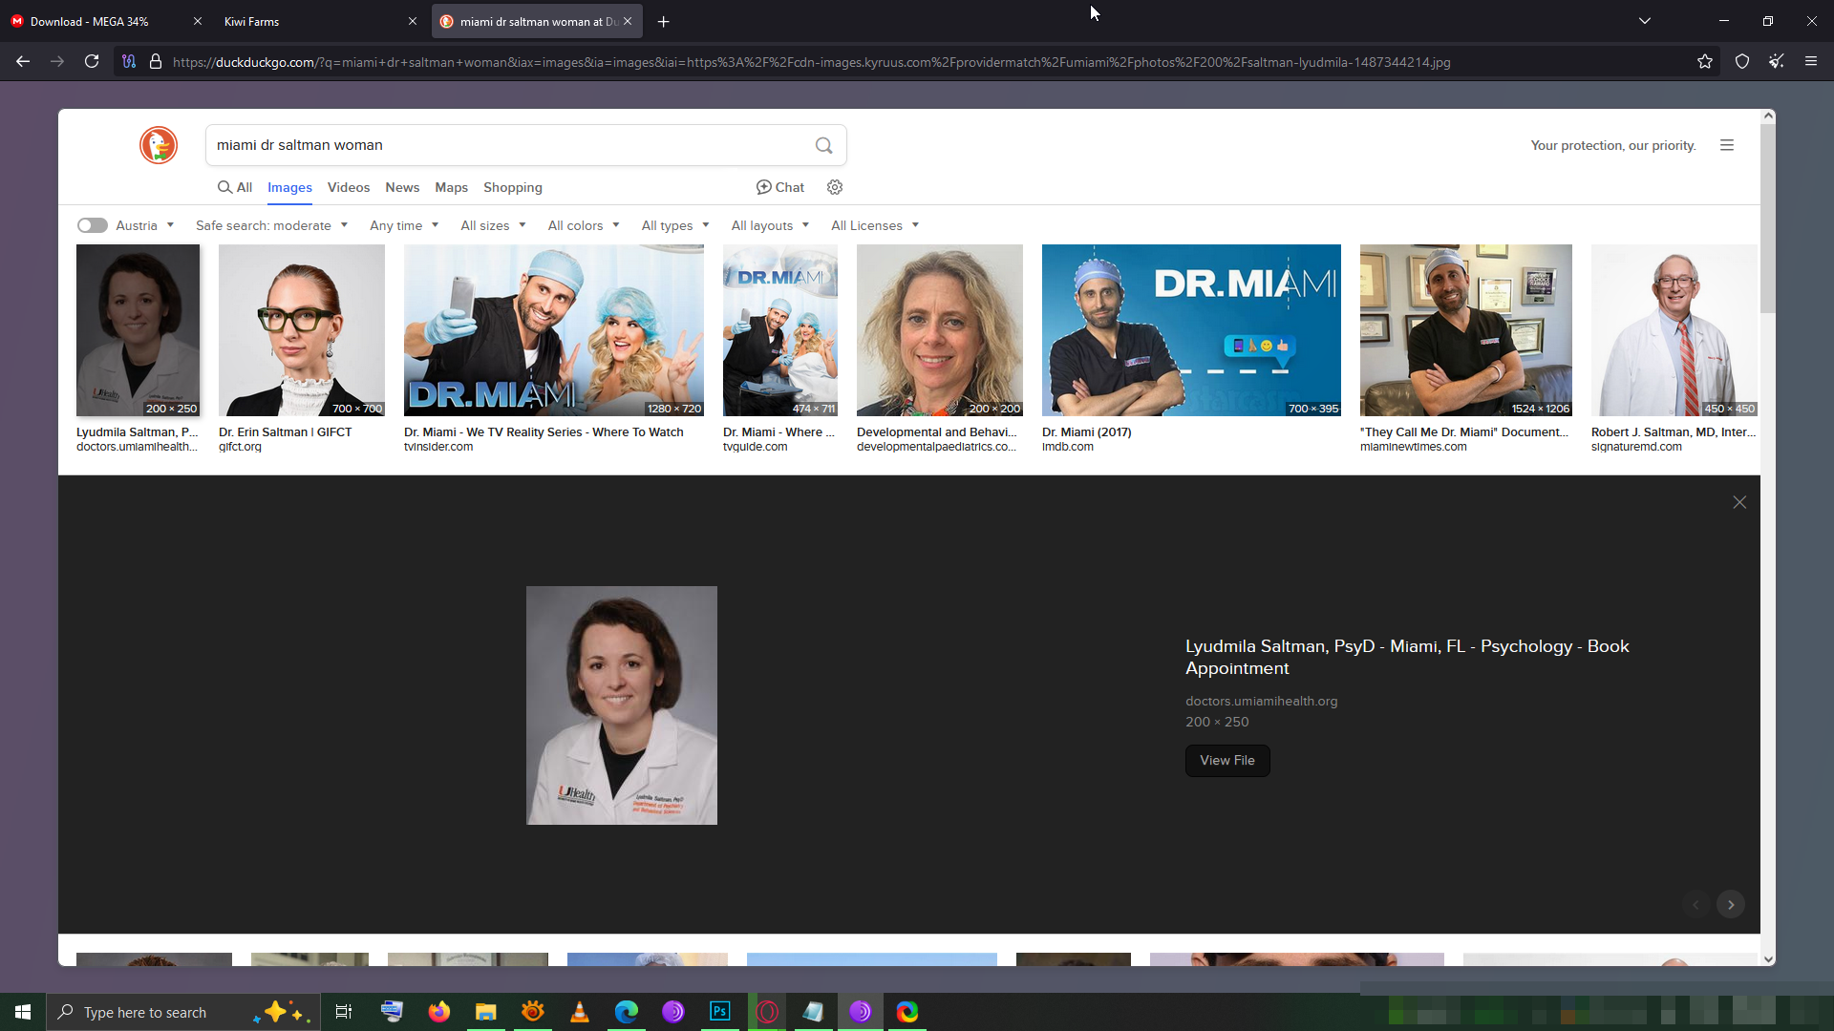Click the browser address bar URL

click(811, 62)
